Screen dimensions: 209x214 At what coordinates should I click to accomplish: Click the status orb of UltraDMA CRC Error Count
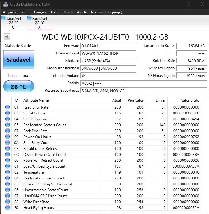(7, 196)
